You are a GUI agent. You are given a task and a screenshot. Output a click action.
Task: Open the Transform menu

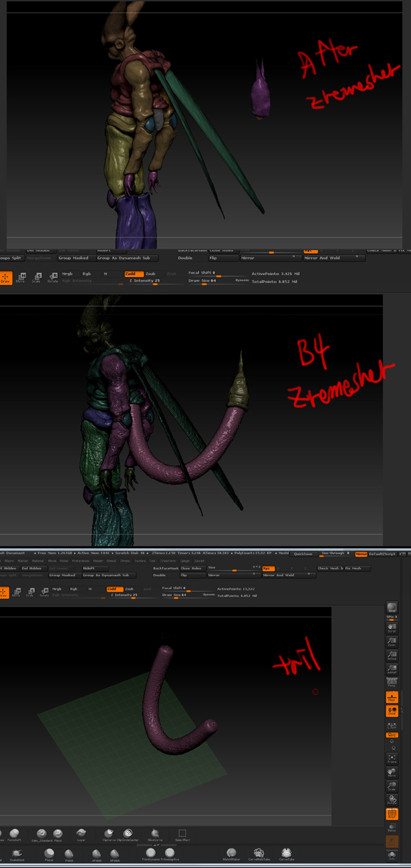(168, 560)
